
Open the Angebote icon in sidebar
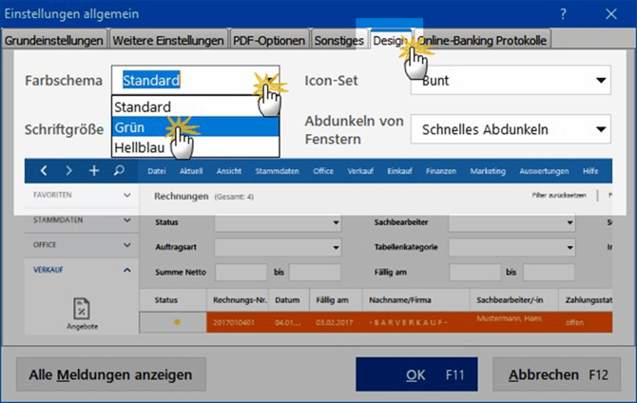tap(81, 313)
